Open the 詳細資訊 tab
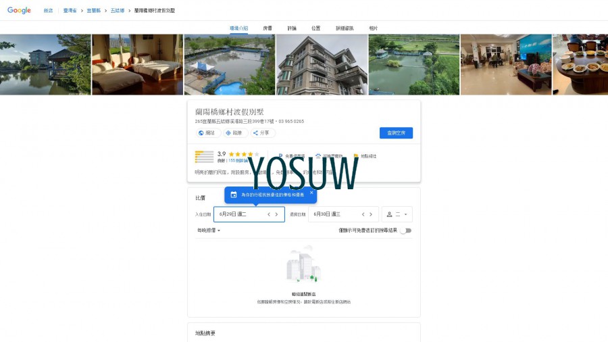Viewport: 608px width, 342px height. (345, 28)
